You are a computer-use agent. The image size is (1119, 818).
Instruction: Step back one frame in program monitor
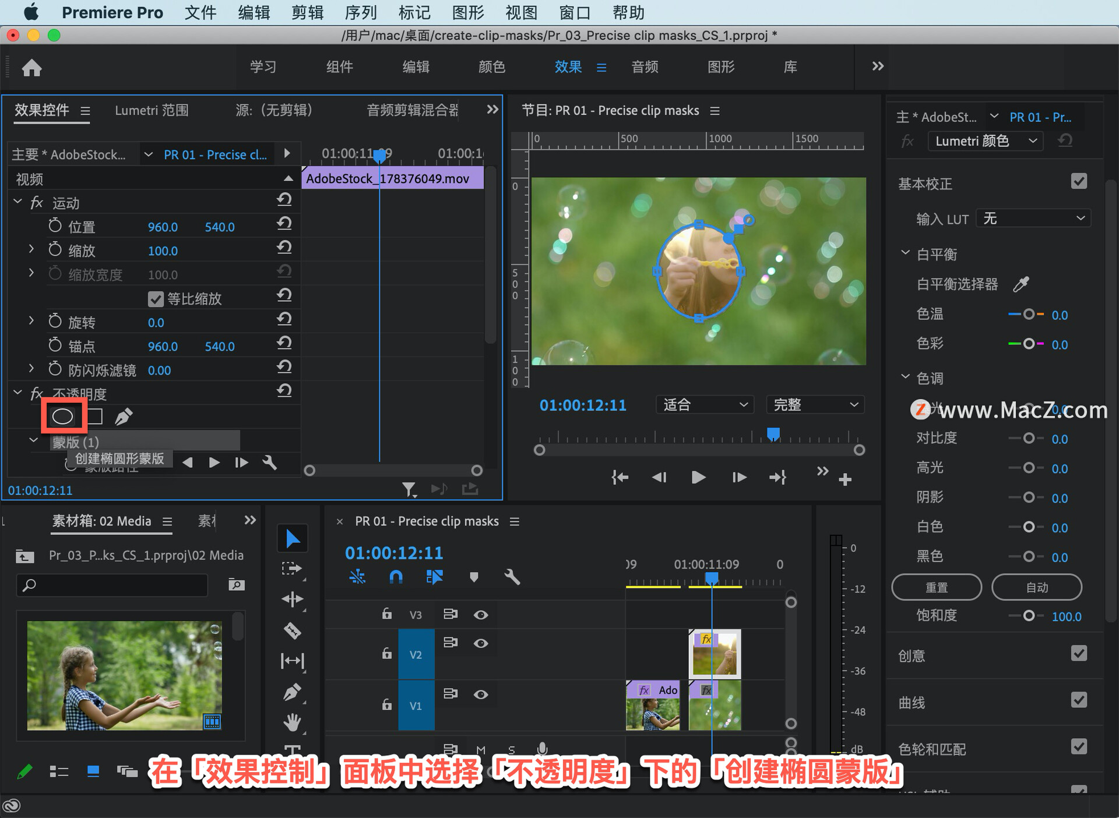pos(659,478)
